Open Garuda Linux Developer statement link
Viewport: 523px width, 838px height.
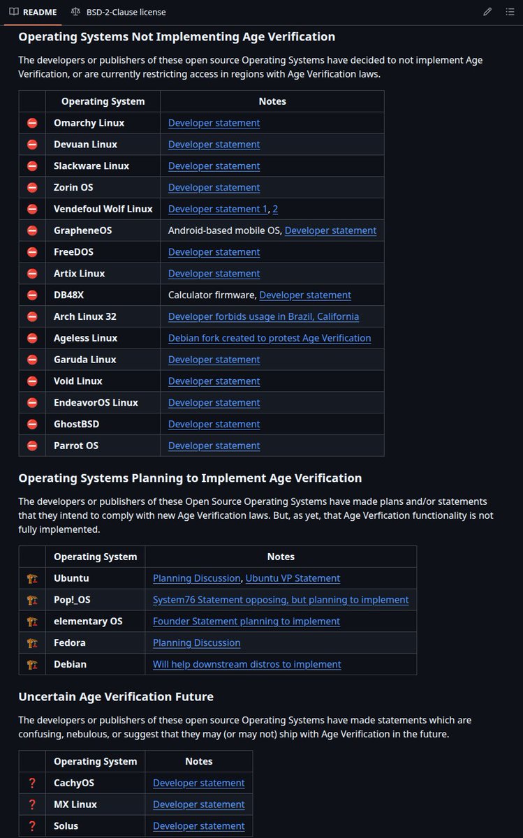[214, 360]
